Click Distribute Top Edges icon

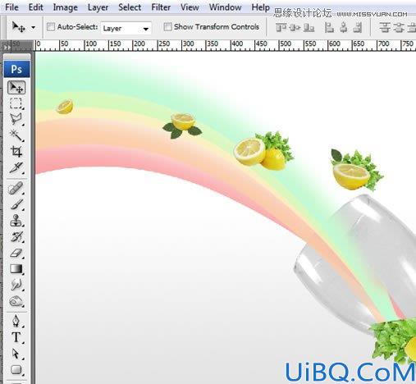[x=385, y=28]
